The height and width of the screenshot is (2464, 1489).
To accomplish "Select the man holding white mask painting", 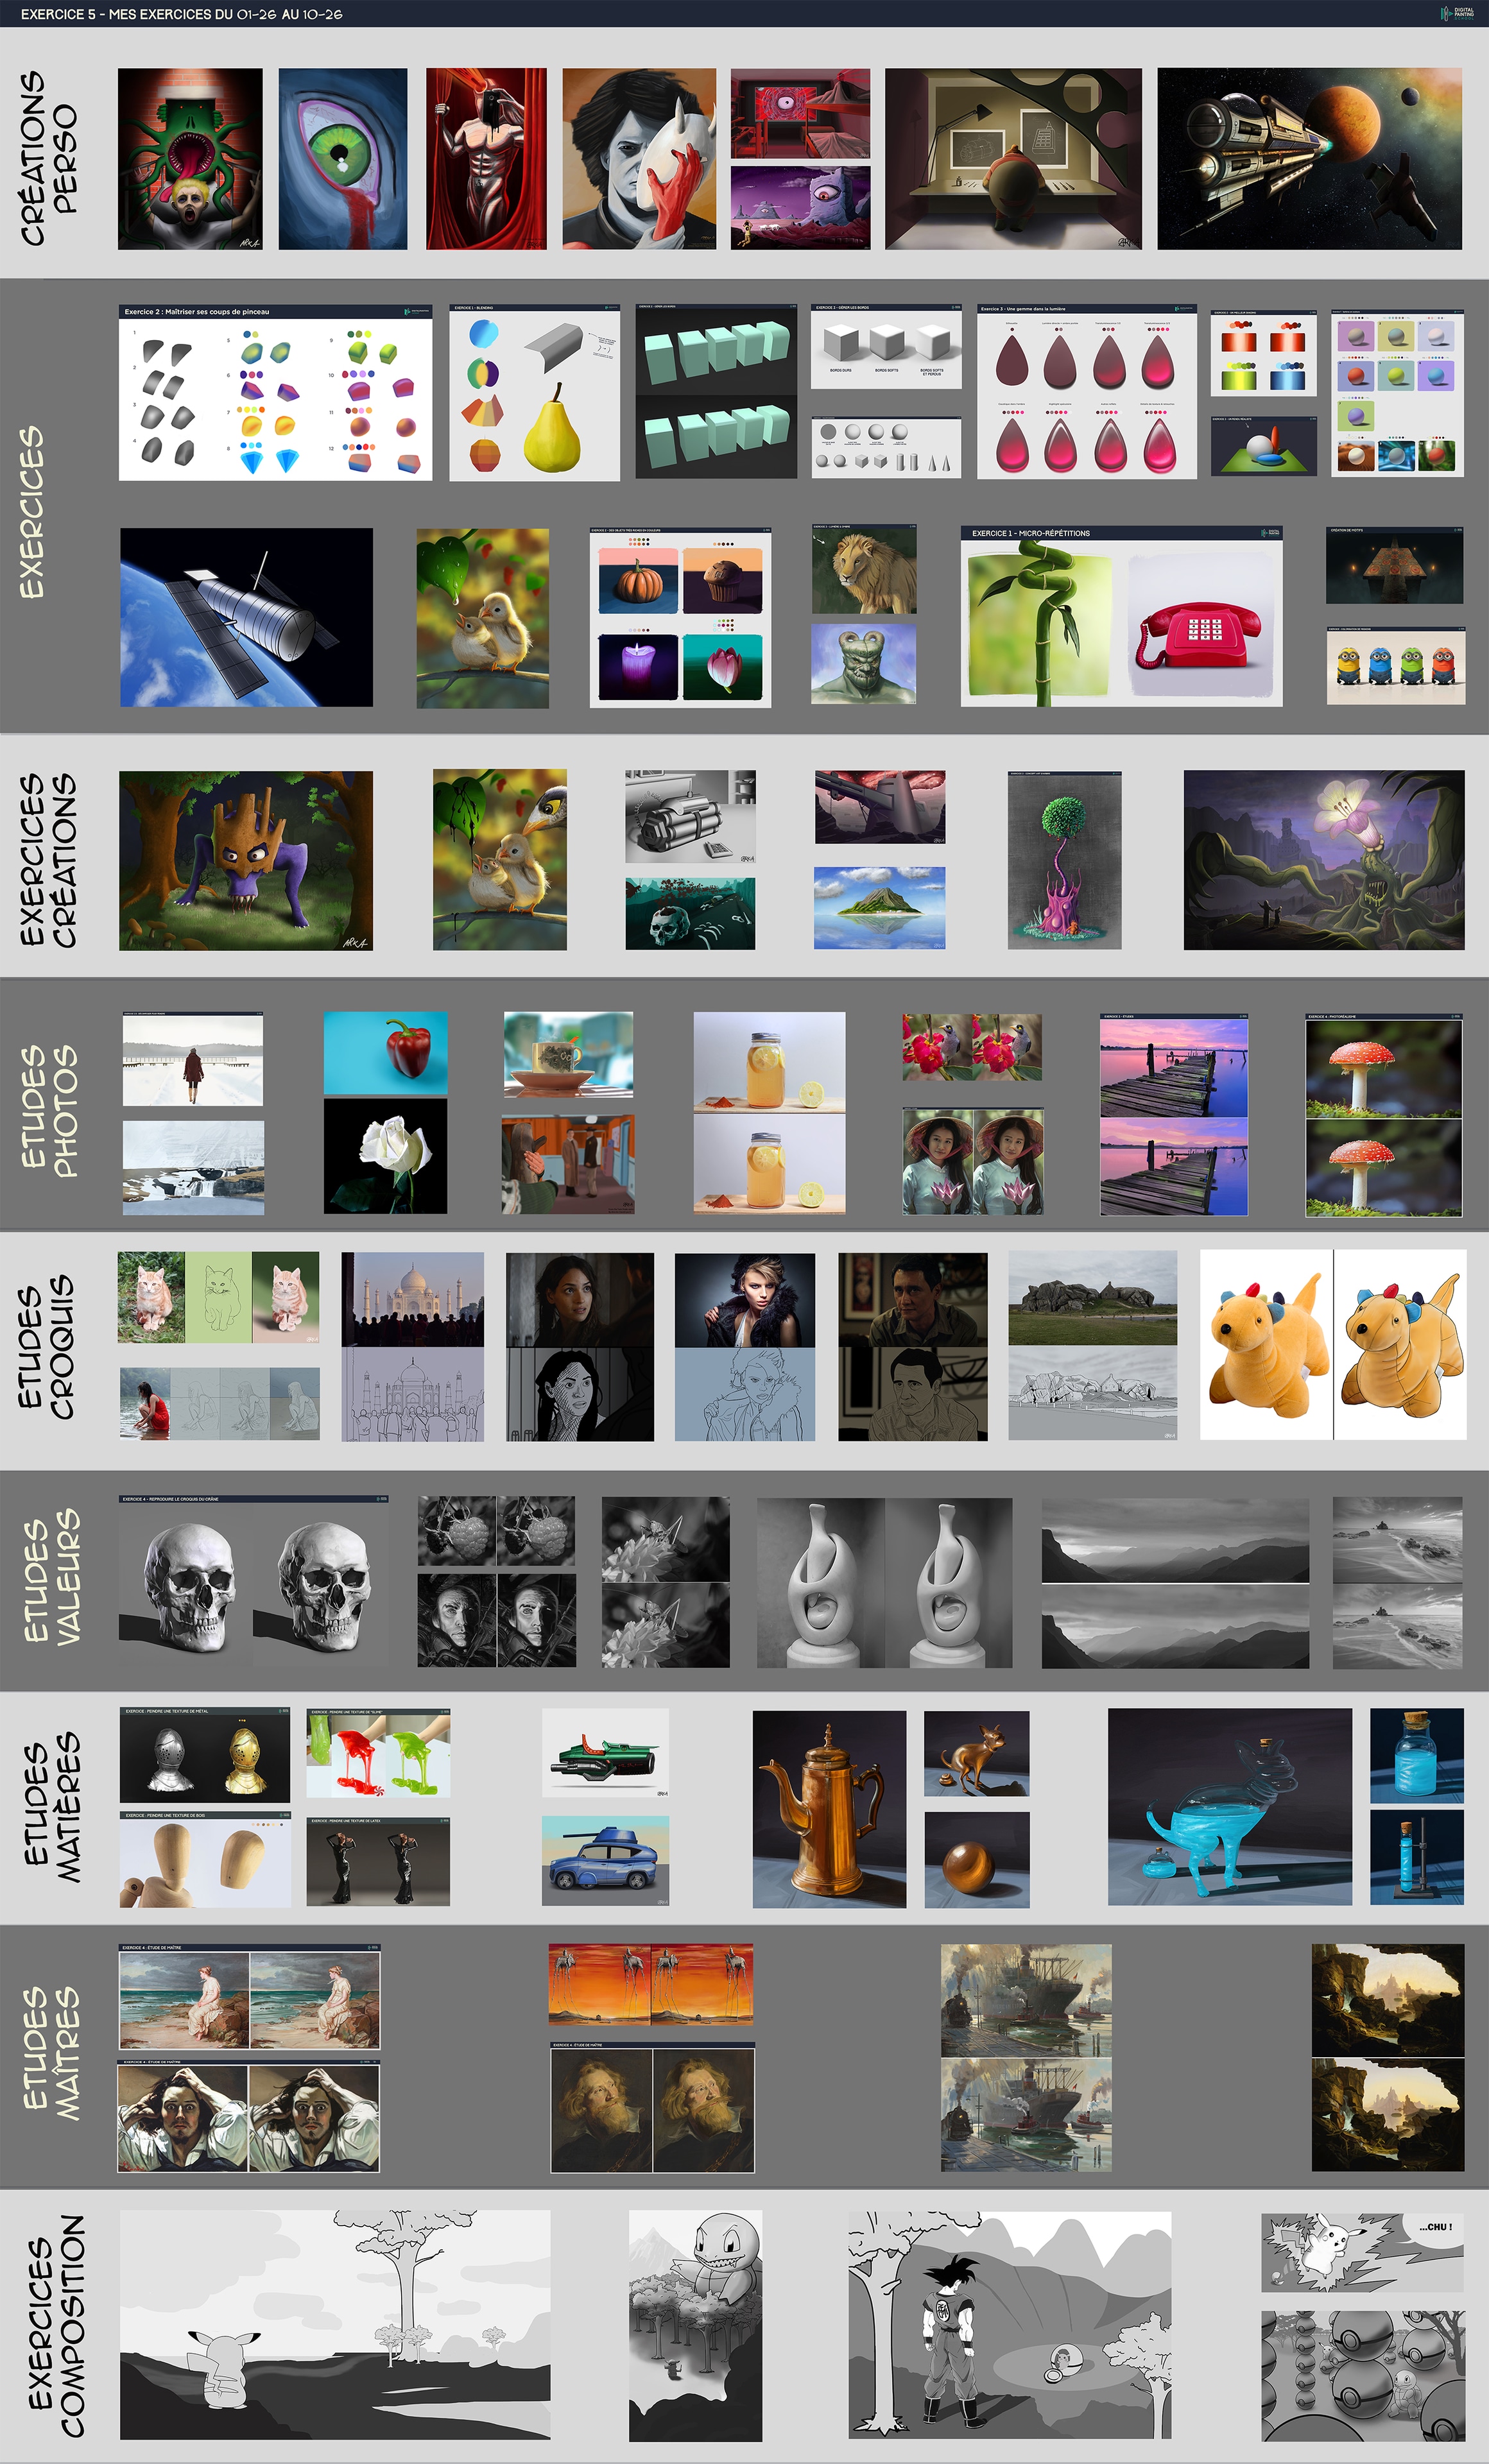I will (639, 159).
